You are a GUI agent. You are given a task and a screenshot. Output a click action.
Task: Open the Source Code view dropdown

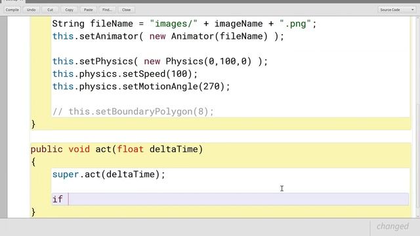[397, 10]
